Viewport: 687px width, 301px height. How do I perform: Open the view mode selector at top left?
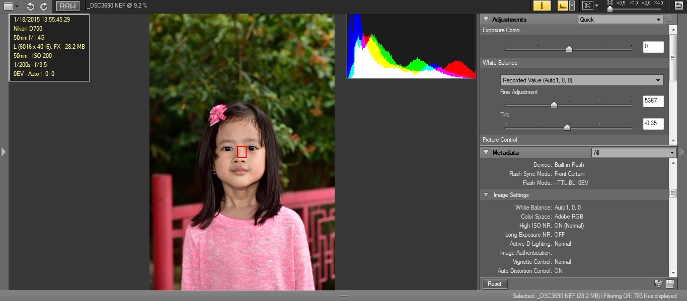tap(12, 6)
